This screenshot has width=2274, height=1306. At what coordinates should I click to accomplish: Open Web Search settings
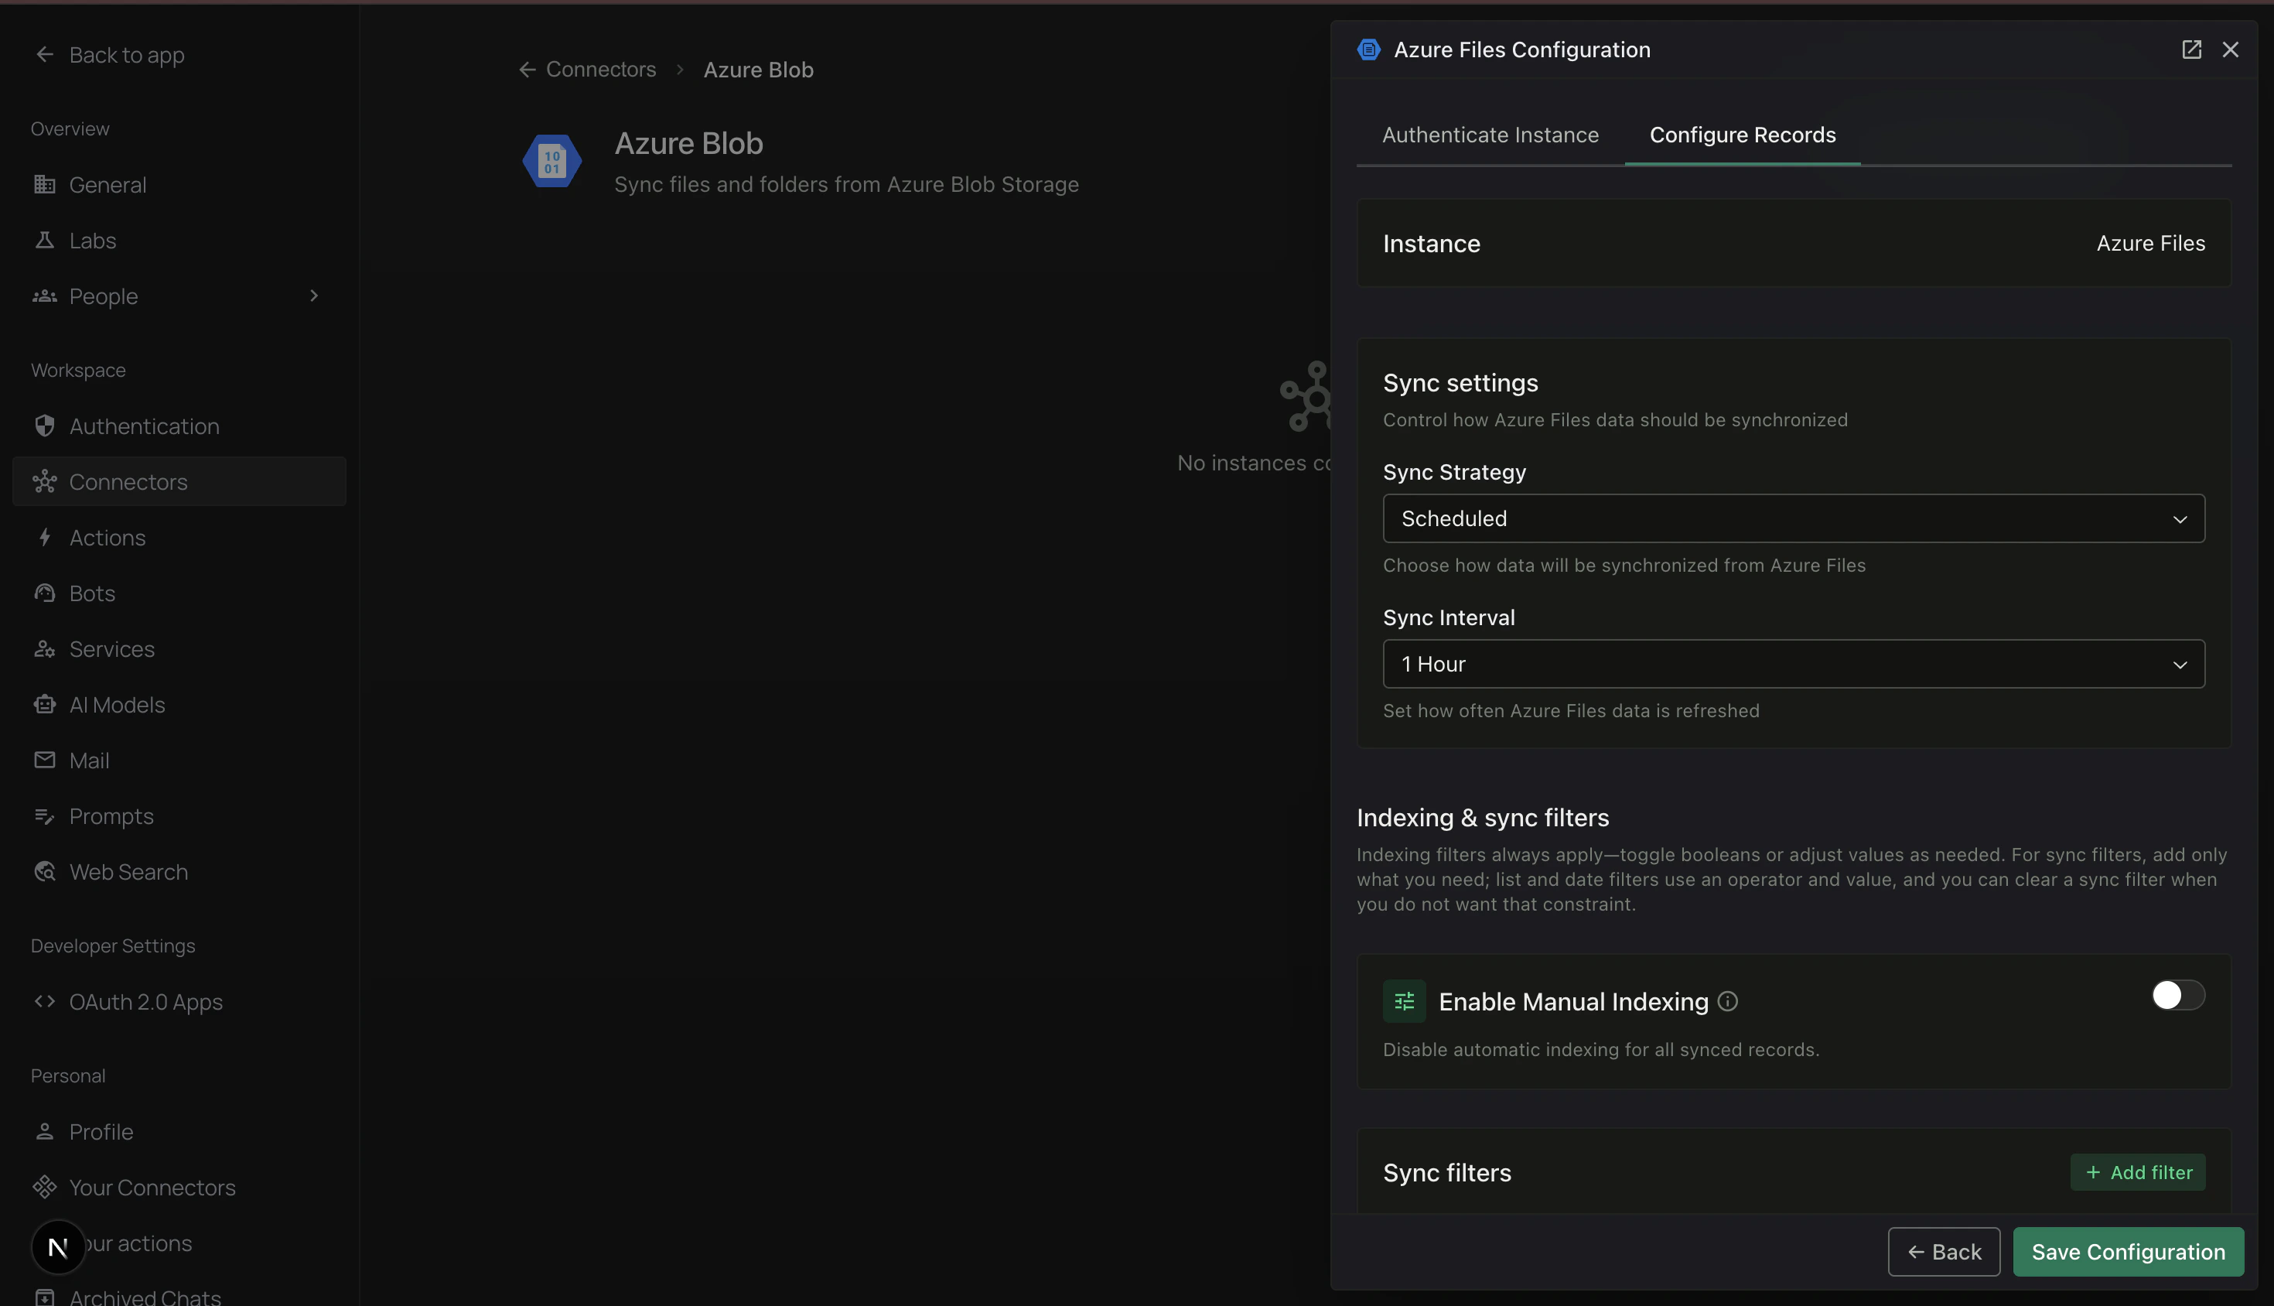[179, 871]
